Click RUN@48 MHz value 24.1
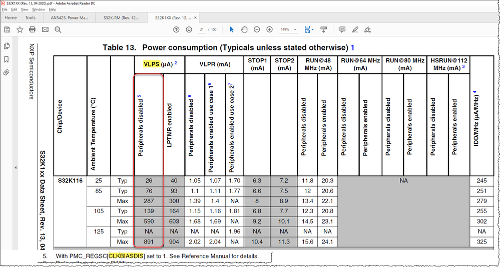The height and width of the screenshot is (267, 500). coord(327,242)
